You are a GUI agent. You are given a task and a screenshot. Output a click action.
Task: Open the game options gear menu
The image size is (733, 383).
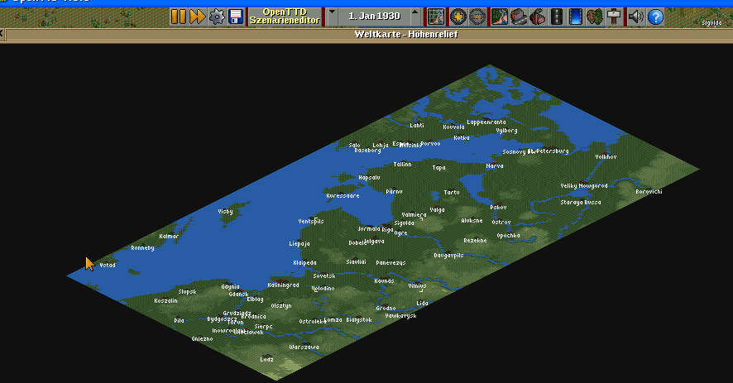[x=217, y=17]
